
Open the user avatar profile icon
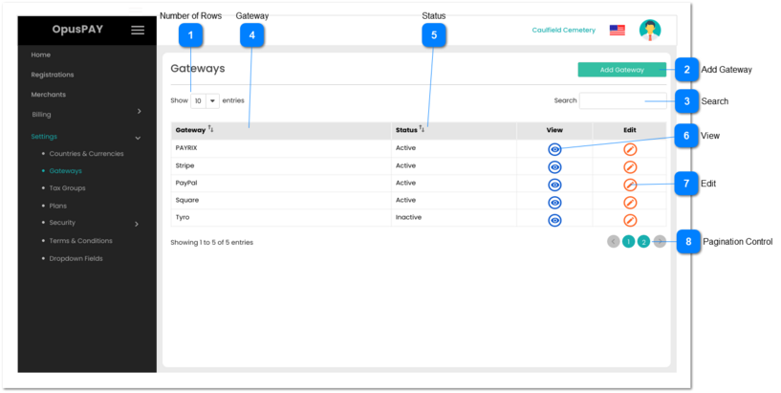point(650,31)
